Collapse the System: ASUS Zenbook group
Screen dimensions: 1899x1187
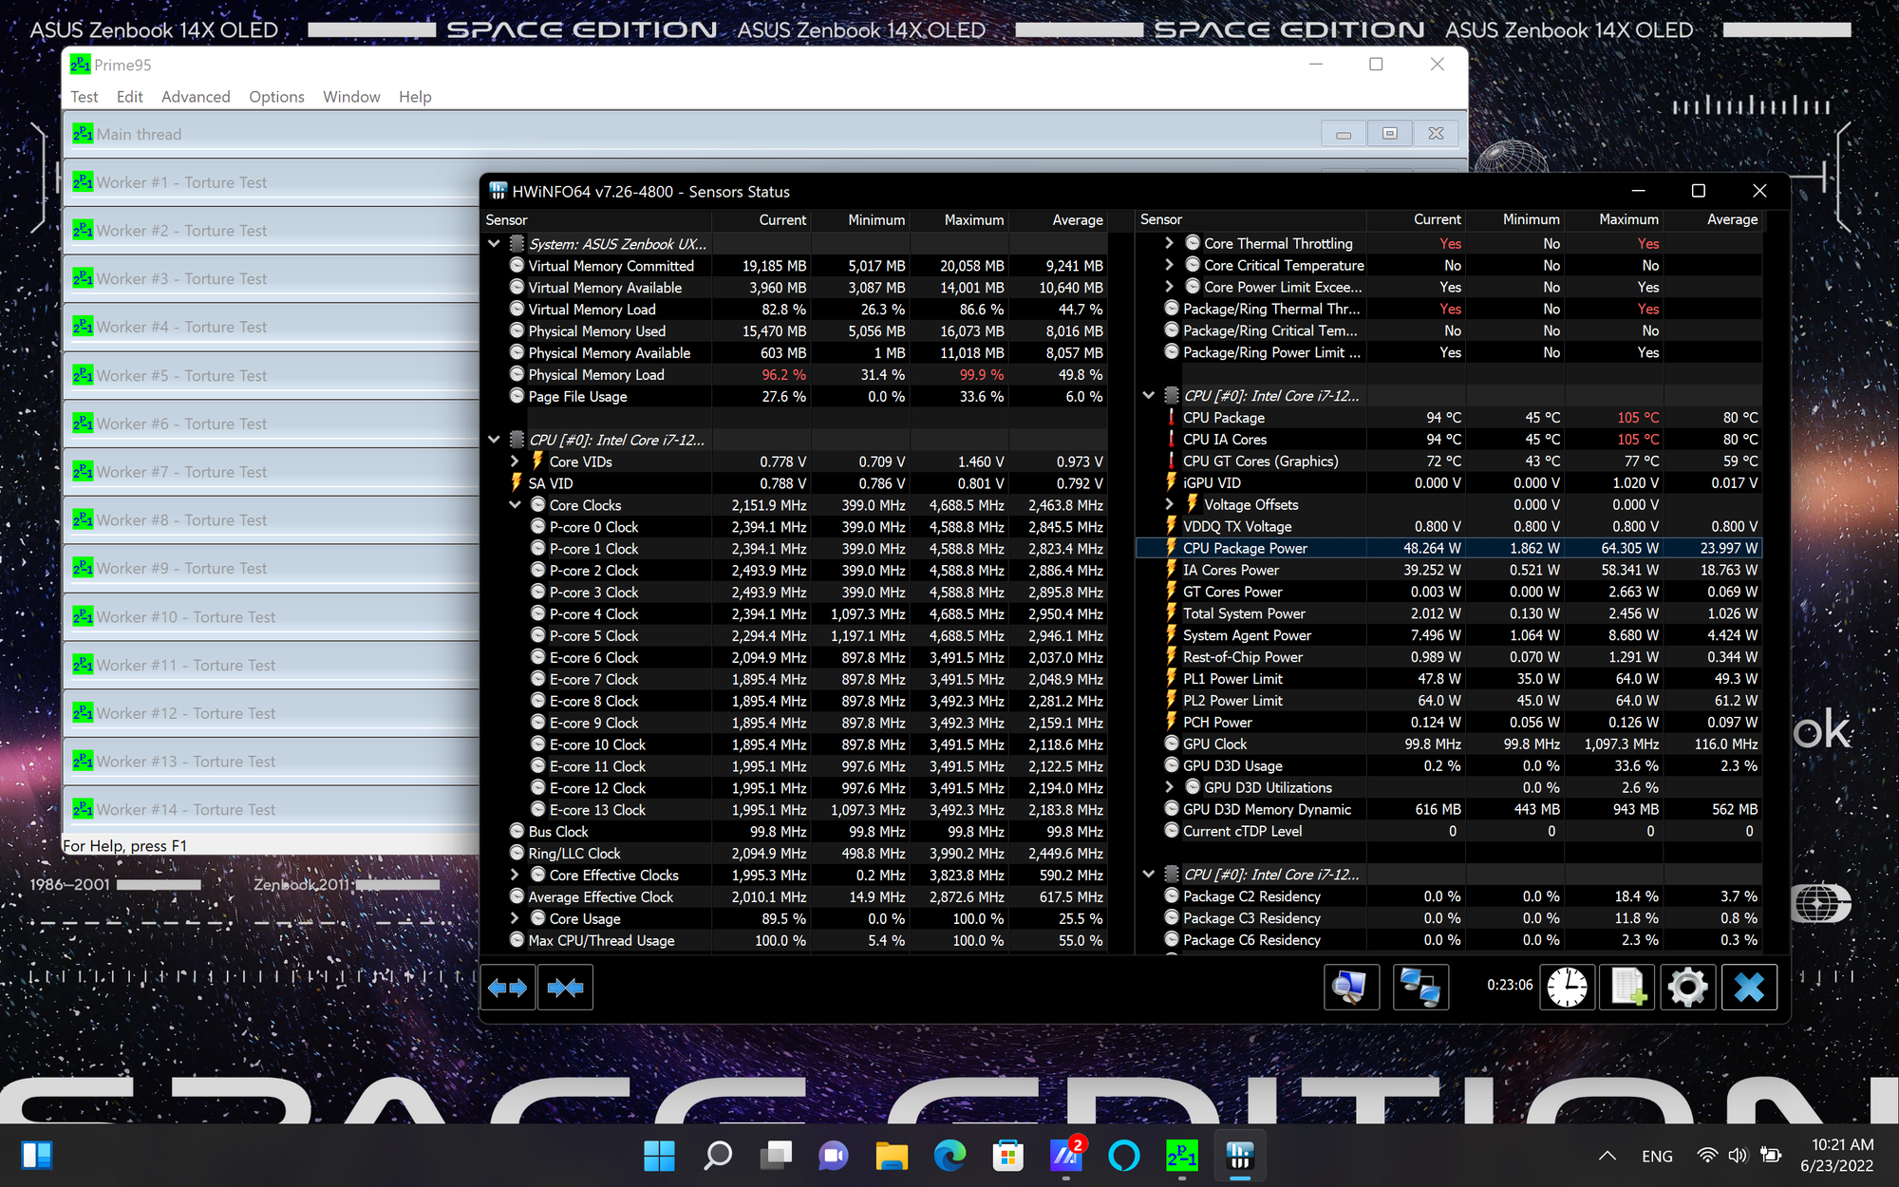[x=494, y=244]
